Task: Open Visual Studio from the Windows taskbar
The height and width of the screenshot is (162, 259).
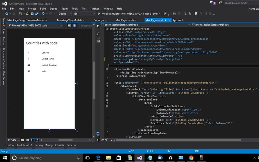Action: pos(140,158)
